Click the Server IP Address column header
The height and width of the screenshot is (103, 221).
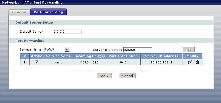pos(161,56)
